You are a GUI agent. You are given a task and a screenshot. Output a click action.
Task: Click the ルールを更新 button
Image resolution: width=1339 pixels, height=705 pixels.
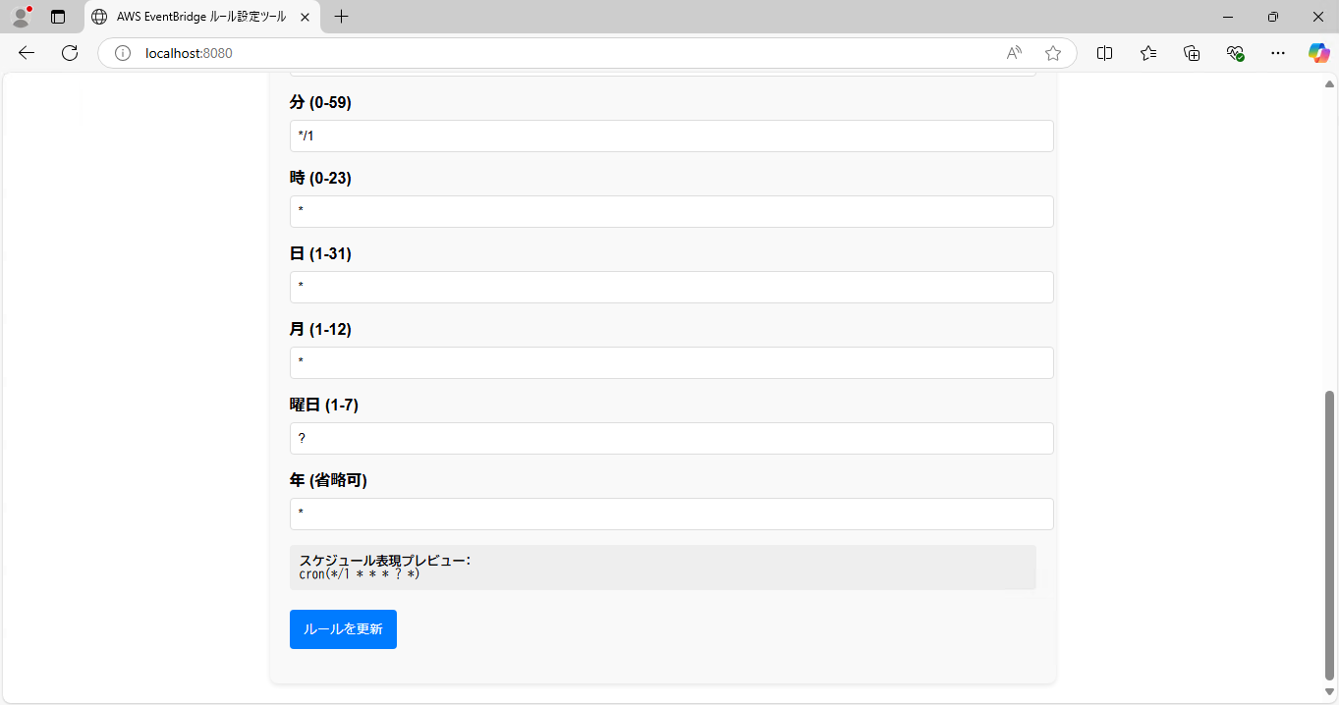343,629
